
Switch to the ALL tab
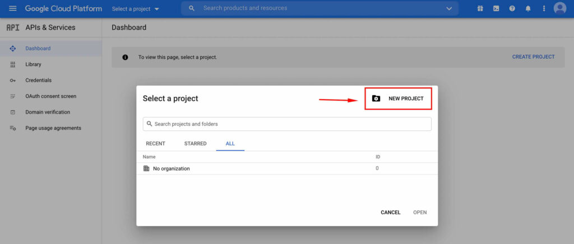(230, 144)
